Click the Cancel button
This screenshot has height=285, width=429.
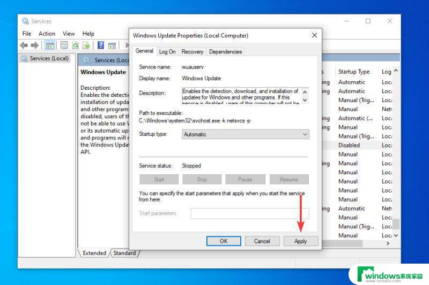click(262, 241)
